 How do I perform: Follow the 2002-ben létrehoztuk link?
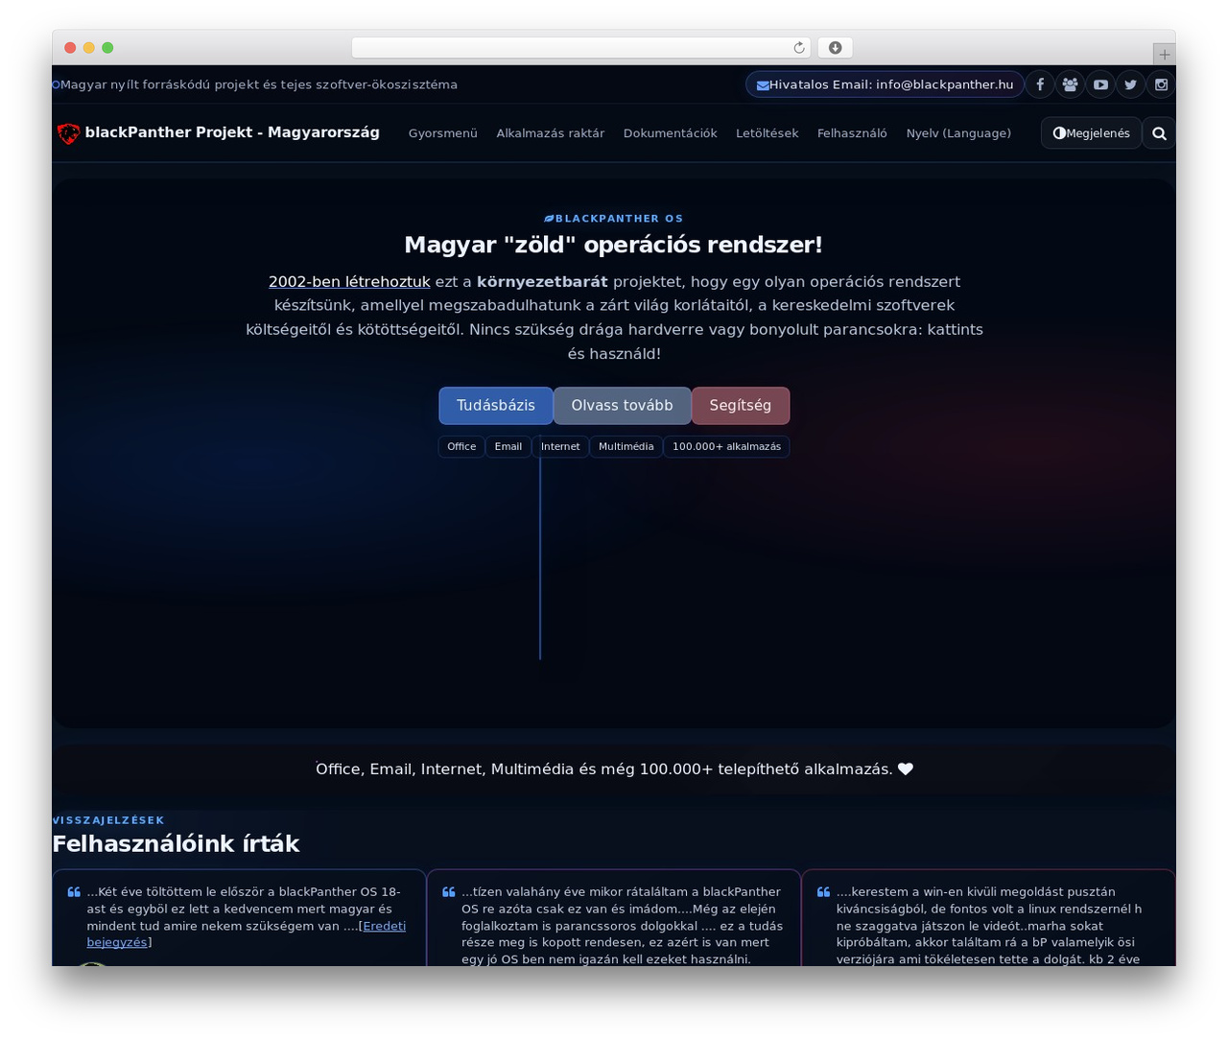[x=349, y=282]
